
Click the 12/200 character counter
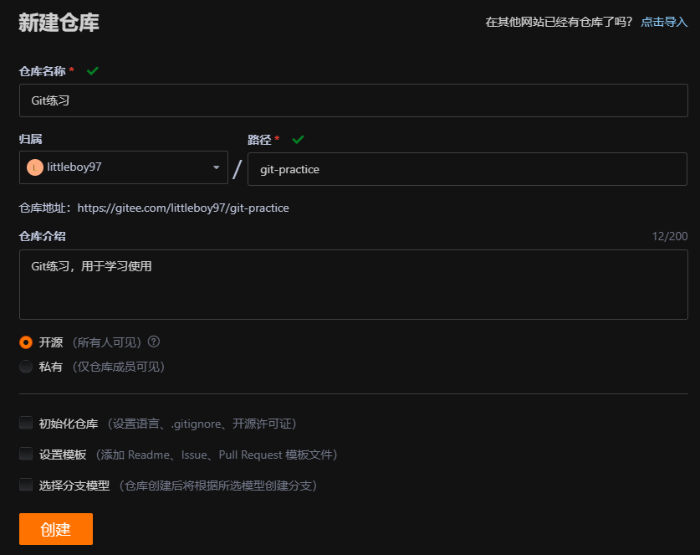pos(670,236)
